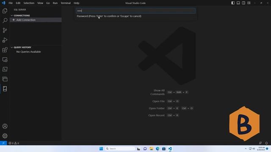
Task: Open Microsoft Edge from the taskbar
Action: coord(158,149)
